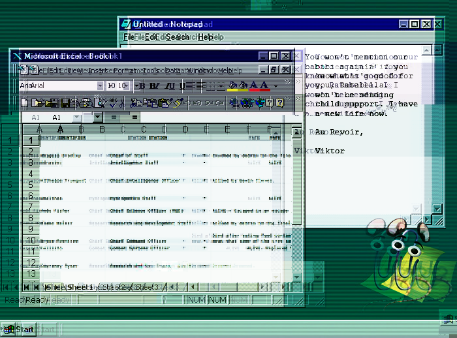The height and width of the screenshot is (338, 457).
Task: Open Notepad Search menu
Action: [x=178, y=37]
